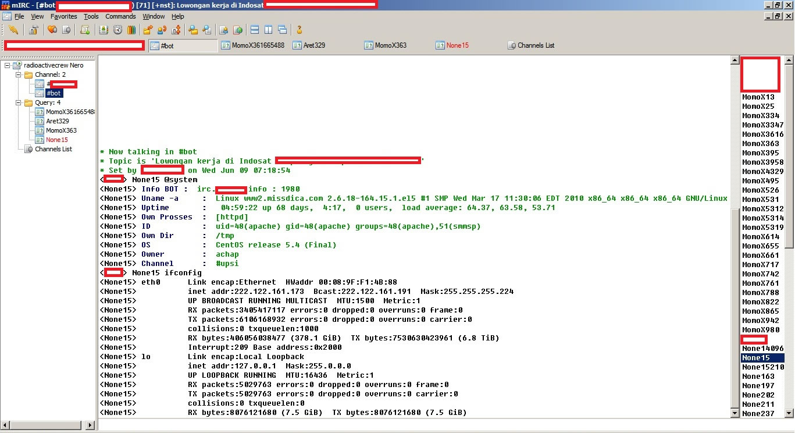Screen dimensions: 795x433
Task: Click treebar horizontal scrollbar left arrow
Action: [x=5, y=425]
